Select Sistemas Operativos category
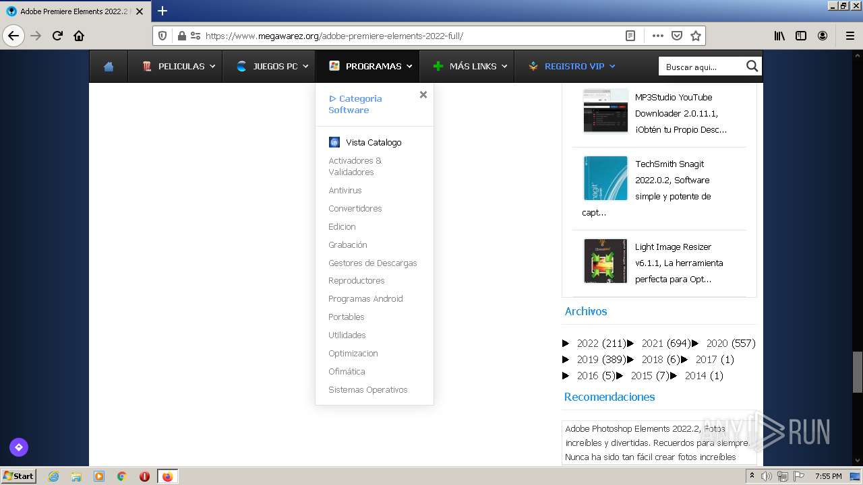 368,389
